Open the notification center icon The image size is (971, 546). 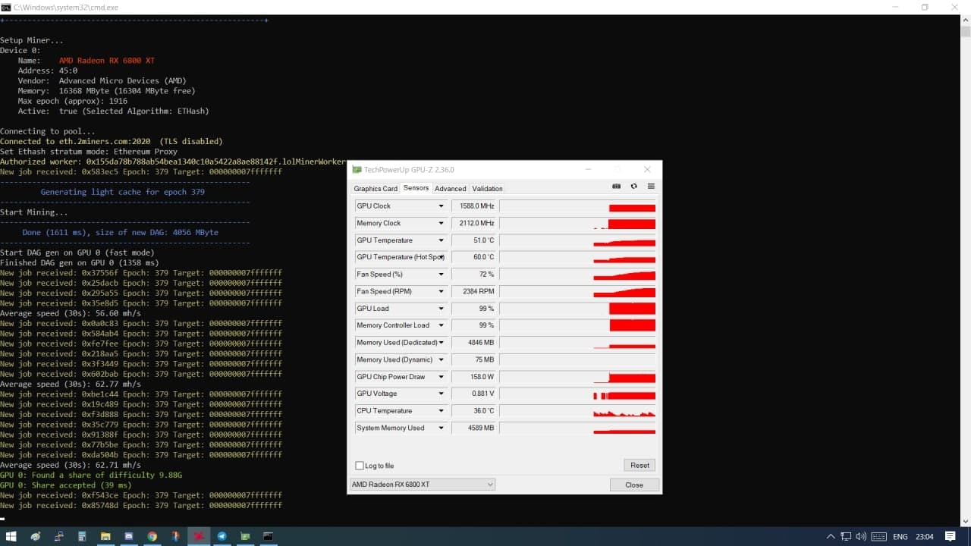[x=951, y=537]
